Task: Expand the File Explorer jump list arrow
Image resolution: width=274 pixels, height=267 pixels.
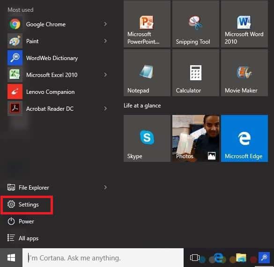Action: coord(105,187)
